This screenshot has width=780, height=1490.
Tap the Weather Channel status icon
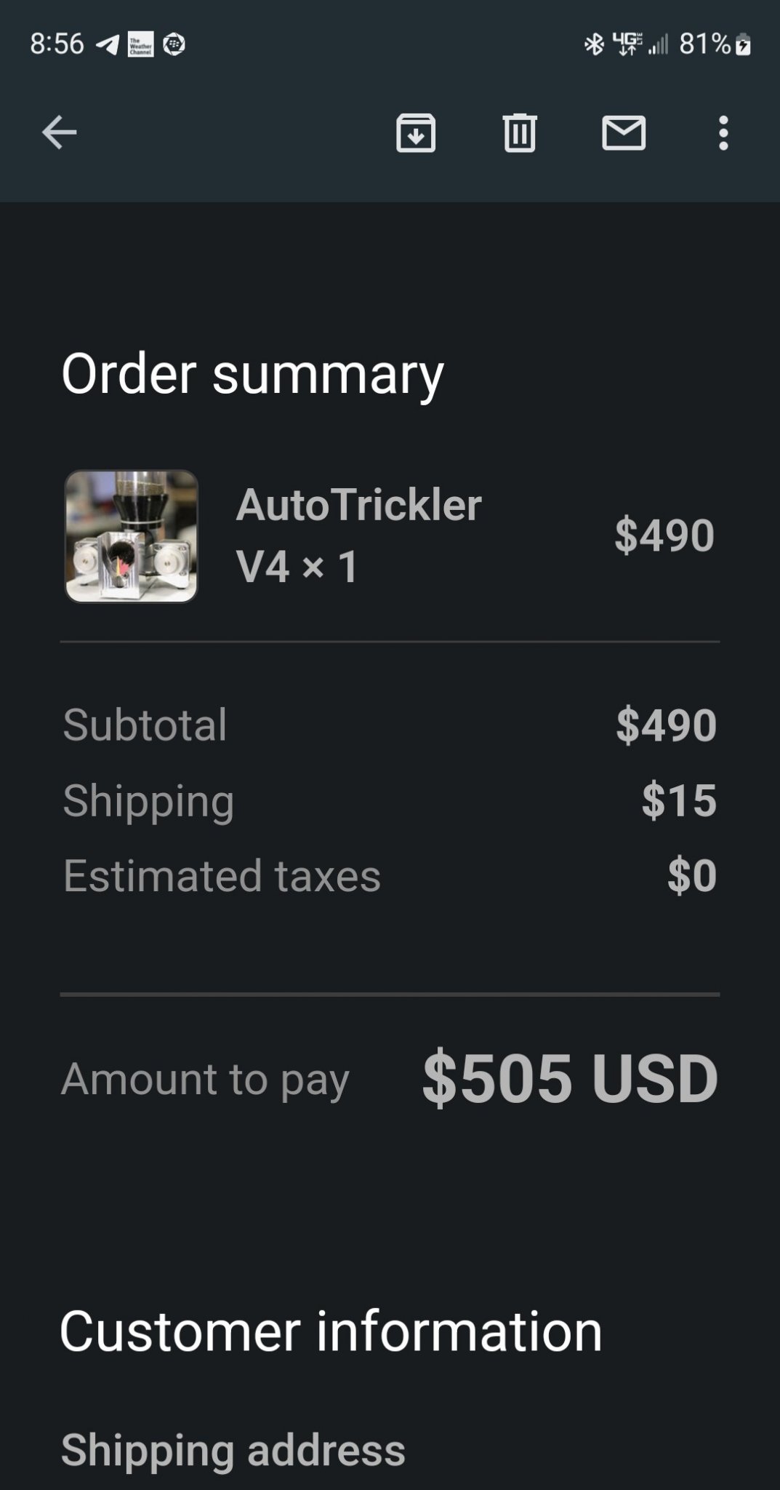(x=140, y=45)
